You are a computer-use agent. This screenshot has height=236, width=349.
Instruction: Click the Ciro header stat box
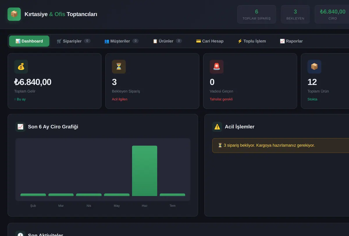tap(332, 14)
